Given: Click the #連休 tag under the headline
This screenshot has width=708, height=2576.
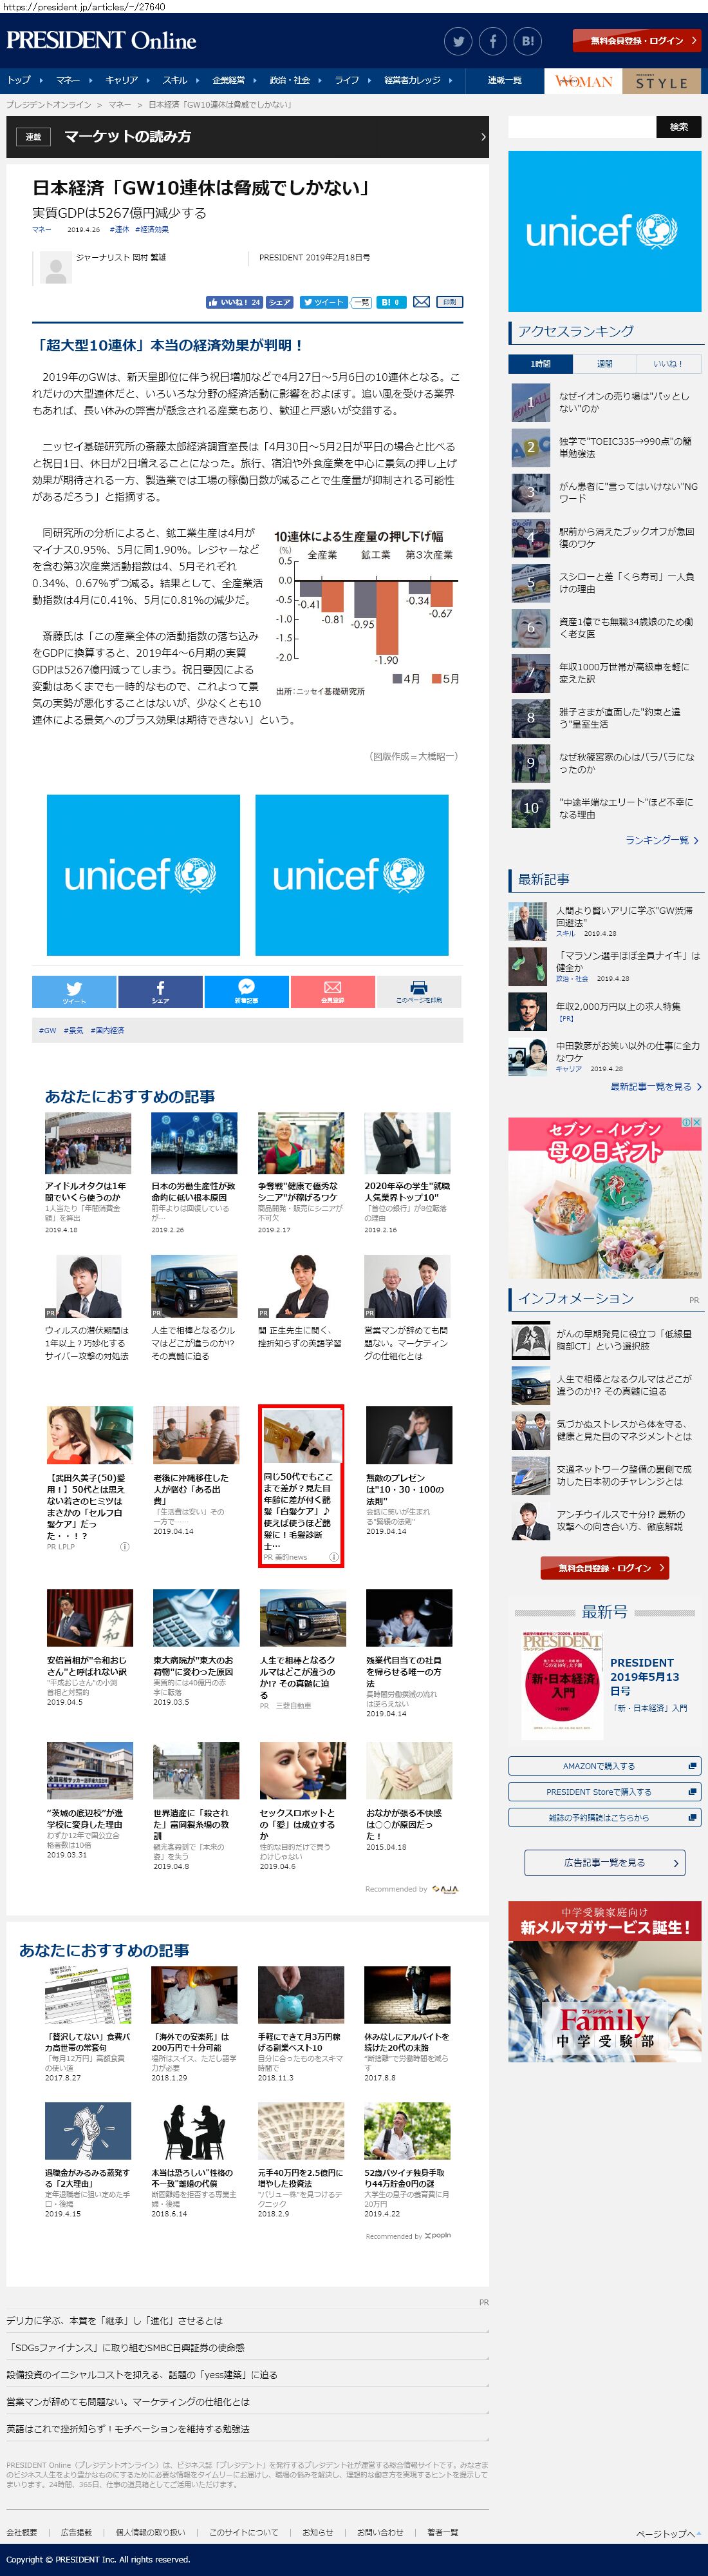Looking at the screenshot, I should (119, 229).
